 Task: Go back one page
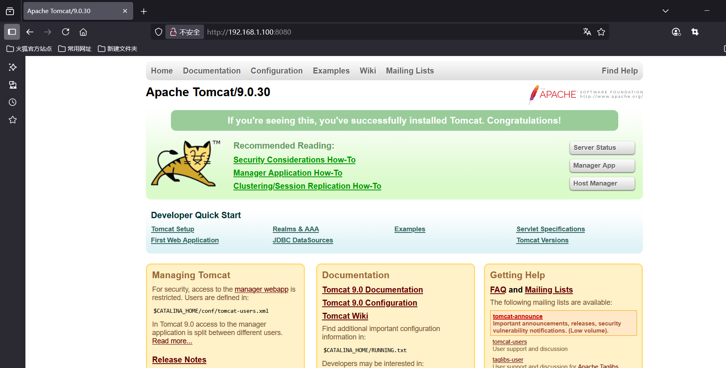(x=30, y=32)
